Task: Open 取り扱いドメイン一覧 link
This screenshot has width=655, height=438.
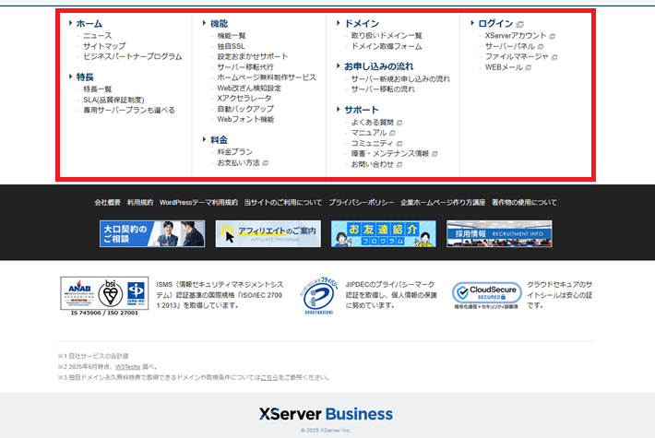Action: click(387, 36)
